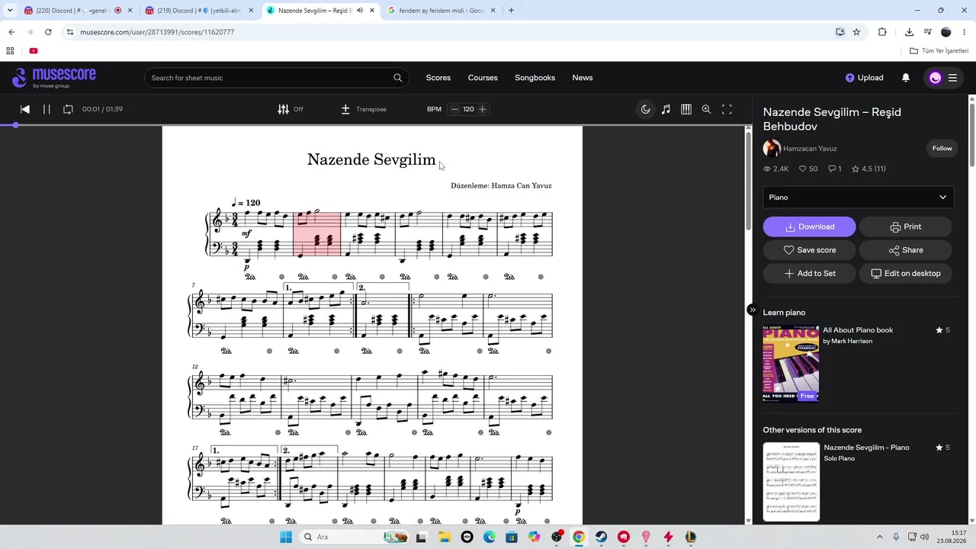Add score to a Set
This screenshot has width=976, height=549.
(809, 273)
